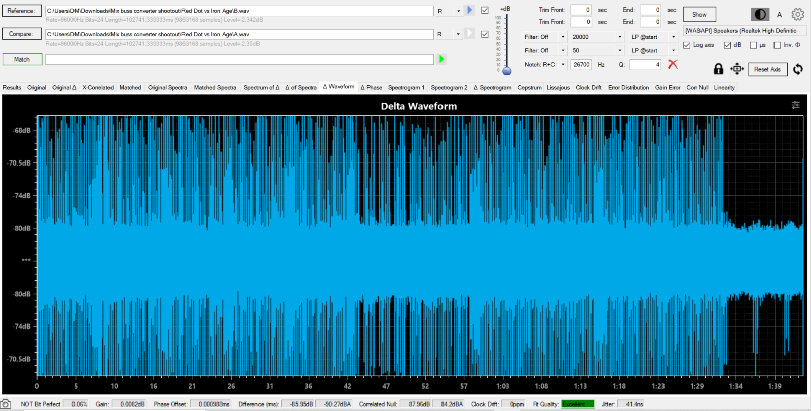Open the Lissajous tab
This screenshot has height=411, width=811.
tap(558, 87)
